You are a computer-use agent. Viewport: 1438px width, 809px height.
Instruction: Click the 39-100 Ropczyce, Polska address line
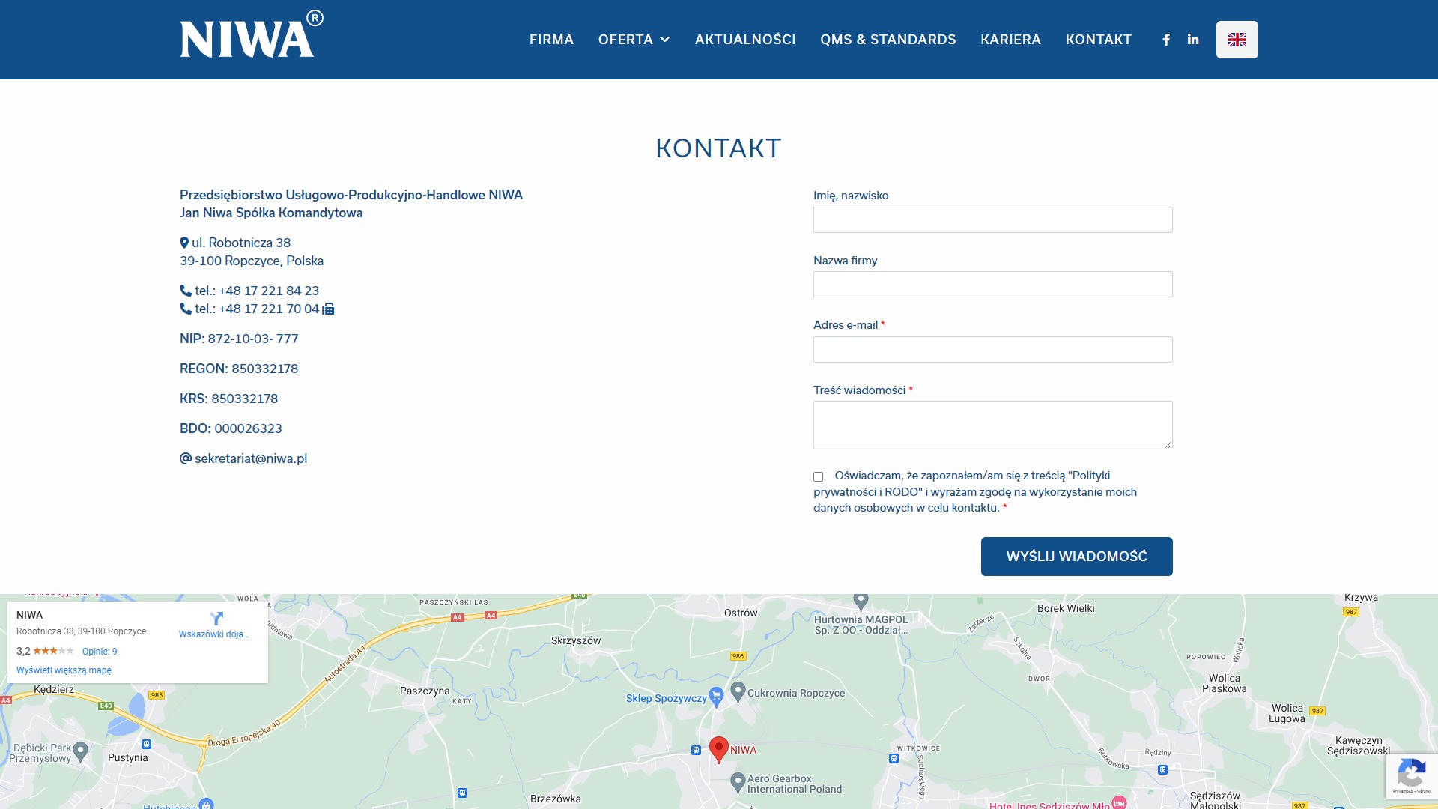click(x=252, y=261)
